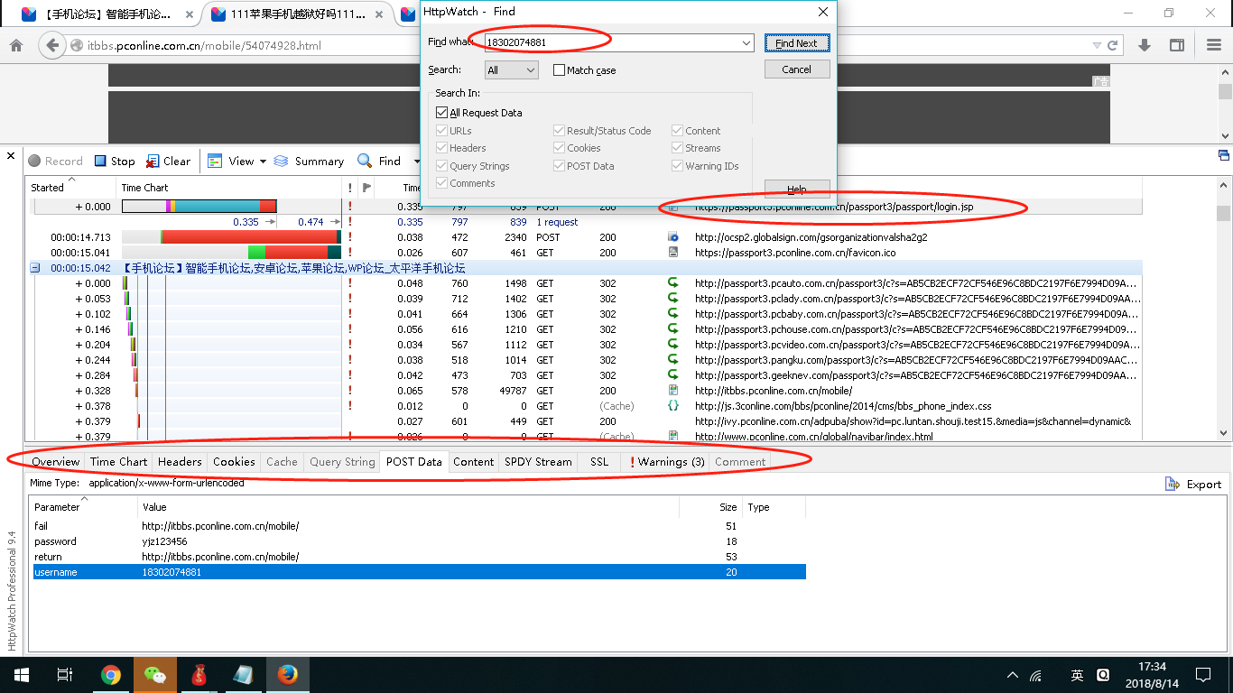Click the browser Home icon
1233x693 pixels.
pos(16,46)
